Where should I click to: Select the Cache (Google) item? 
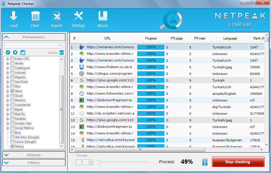[25, 142]
